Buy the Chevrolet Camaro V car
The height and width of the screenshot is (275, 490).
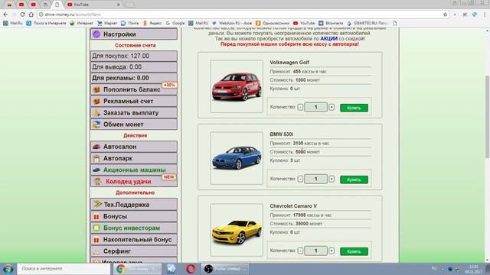point(354,251)
